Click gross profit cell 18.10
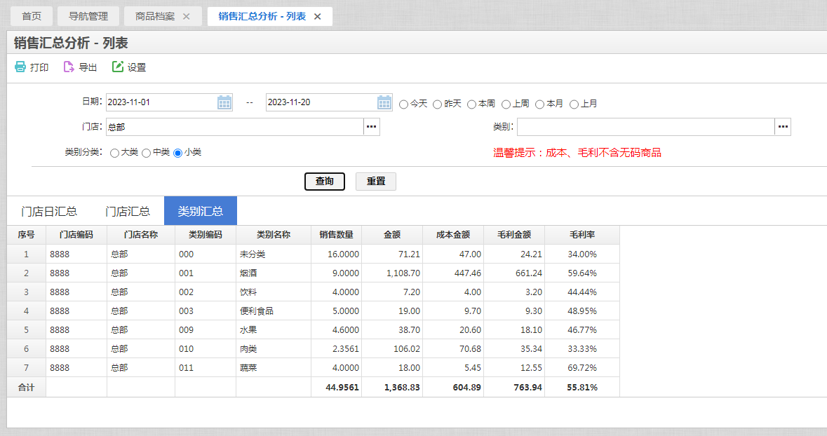 click(x=514, y=330)
